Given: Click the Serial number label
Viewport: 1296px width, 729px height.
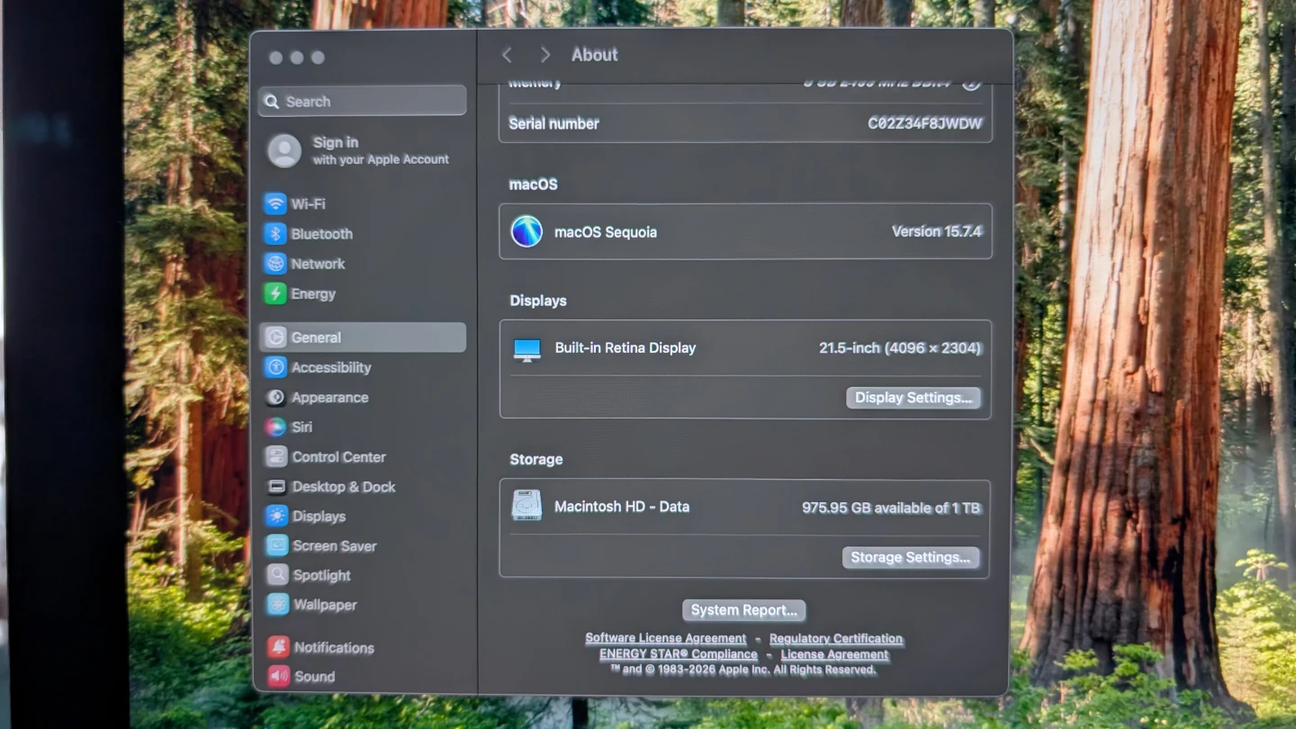Looking at the screenshot, I should coord(553,123).
